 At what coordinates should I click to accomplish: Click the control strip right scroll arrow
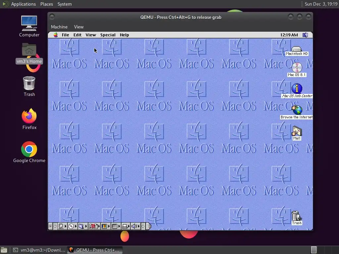(143, 226)
